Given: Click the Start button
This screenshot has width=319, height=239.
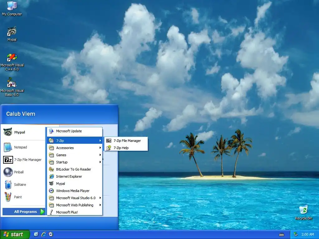Looking at the screenshot, I should click(15, 234).
